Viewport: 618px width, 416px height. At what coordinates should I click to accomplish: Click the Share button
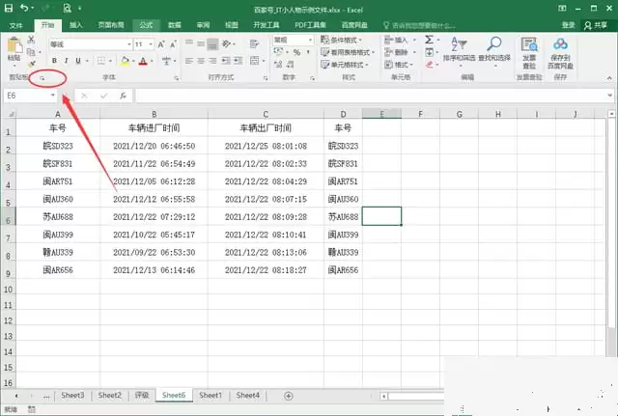(x=596, y=26)
